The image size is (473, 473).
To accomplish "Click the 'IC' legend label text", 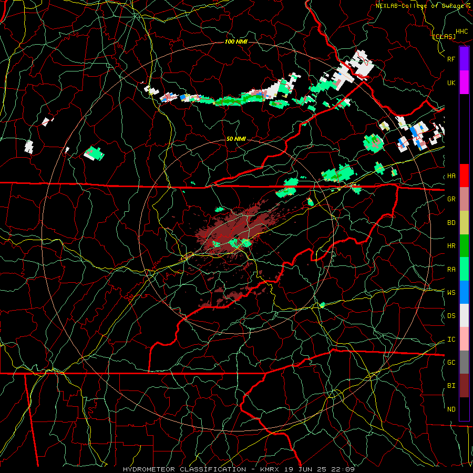I will point(451,340).
